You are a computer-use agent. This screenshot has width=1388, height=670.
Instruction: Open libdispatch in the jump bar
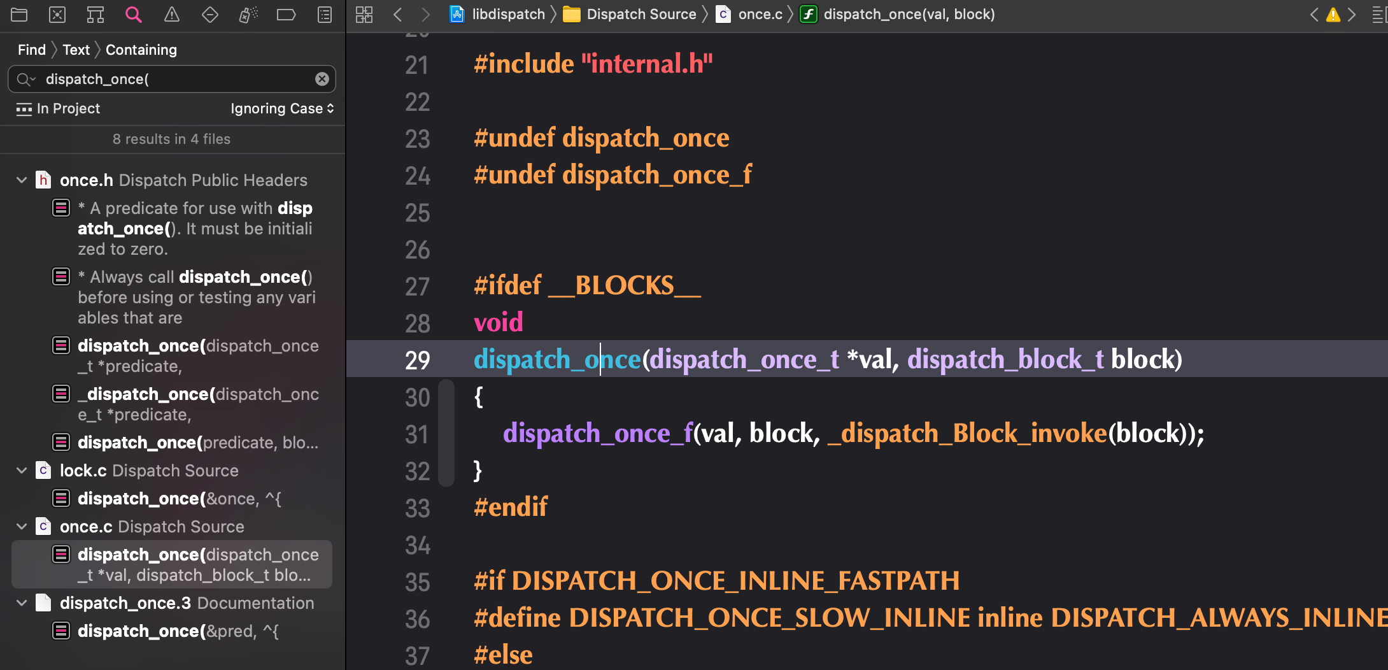click(x=498, y=15)
